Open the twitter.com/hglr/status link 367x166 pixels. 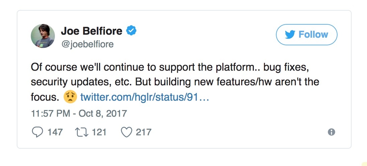(x=145, y=97)
